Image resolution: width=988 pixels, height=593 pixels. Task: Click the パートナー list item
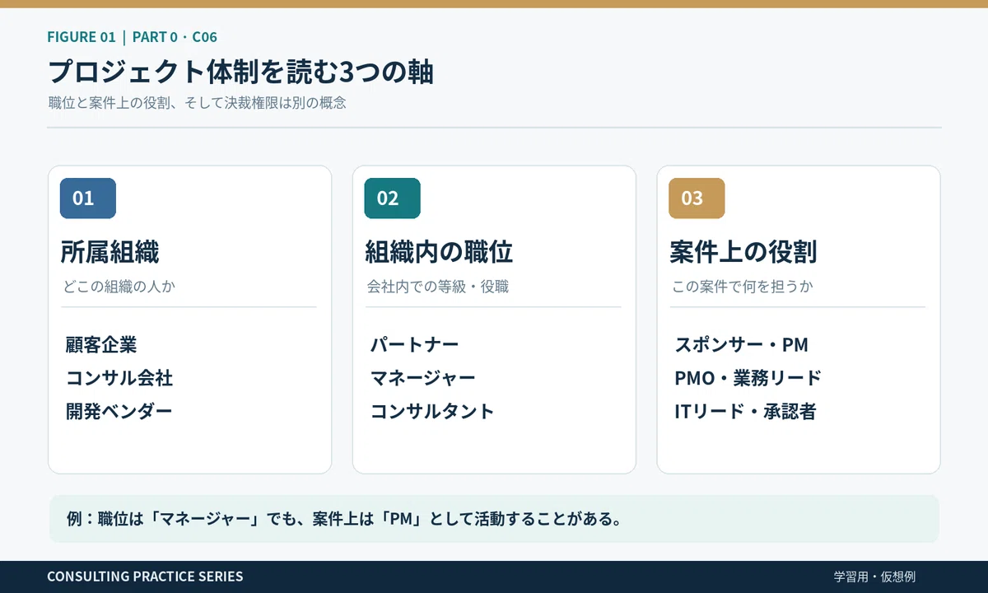(414, 344)
